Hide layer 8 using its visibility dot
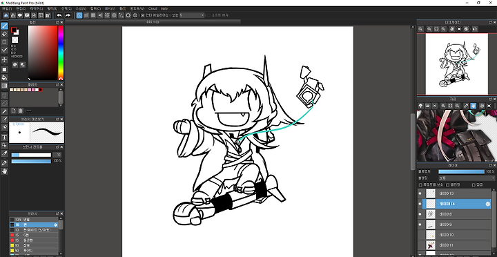This screenshot has height=257, width=497. coord(420,214)
